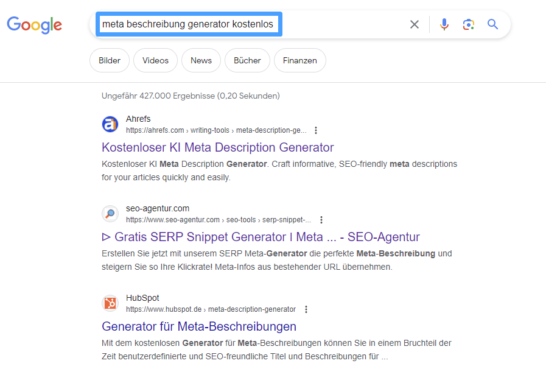Click the Ahrefs site name

[138, 119]
